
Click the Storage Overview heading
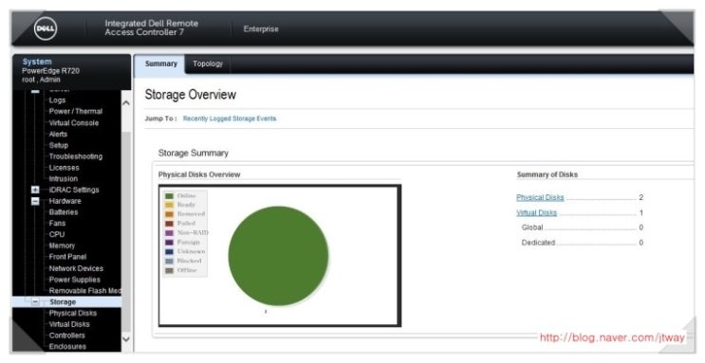point(190,95)
